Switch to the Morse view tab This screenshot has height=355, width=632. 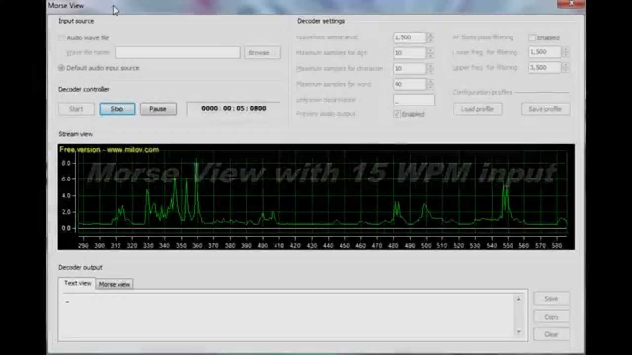114,284
